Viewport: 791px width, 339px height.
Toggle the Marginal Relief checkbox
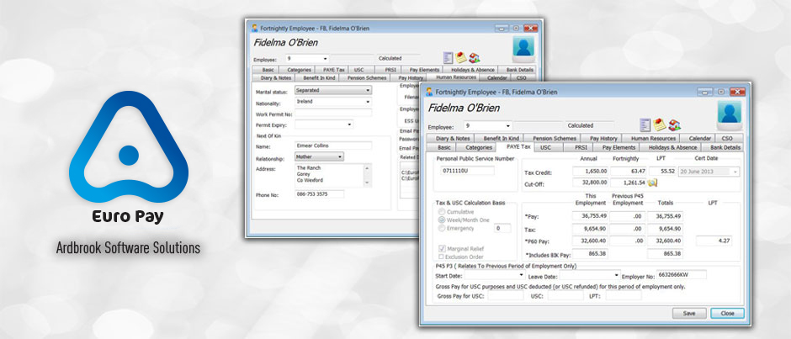click(442, 248)
